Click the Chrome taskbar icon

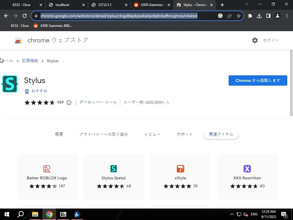(x=49, y=214)
